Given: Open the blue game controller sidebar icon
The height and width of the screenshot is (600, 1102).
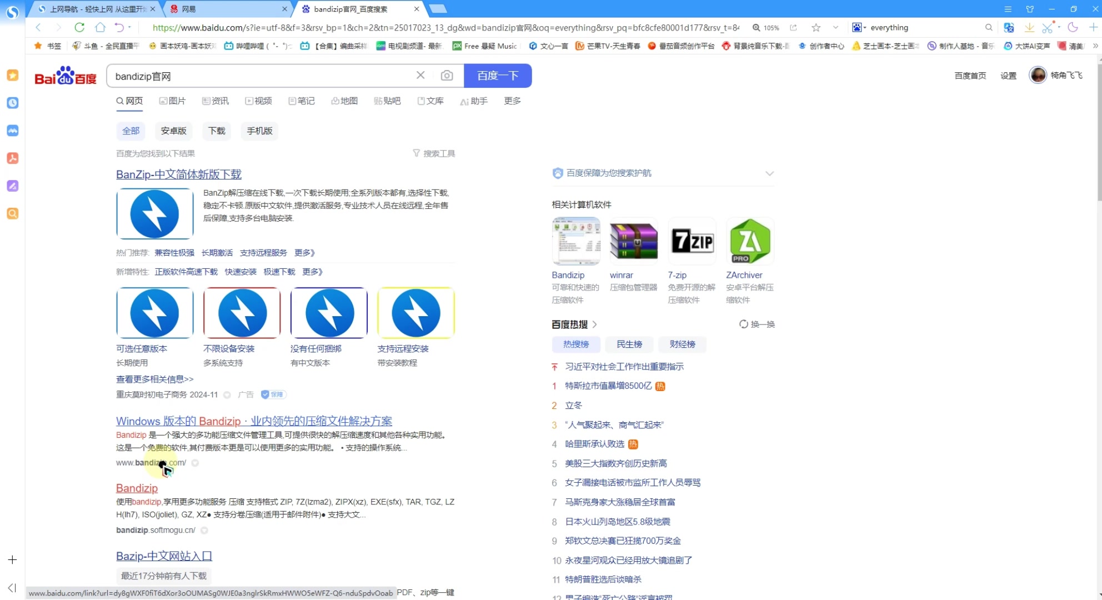Looking at the screenshot, I should pyautogui.click(x=12, y=131).
